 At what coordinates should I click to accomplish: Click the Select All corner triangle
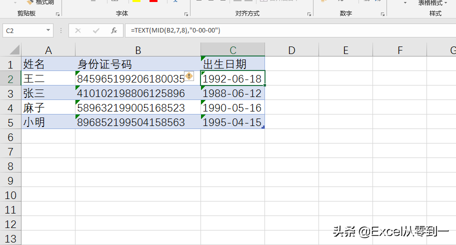click(x=14, y=50)
